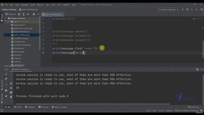Image resolution: width=204 pixels, height=115 pixels.
Task: Open Project panel settings gear
Action: [x=34, y=14]
